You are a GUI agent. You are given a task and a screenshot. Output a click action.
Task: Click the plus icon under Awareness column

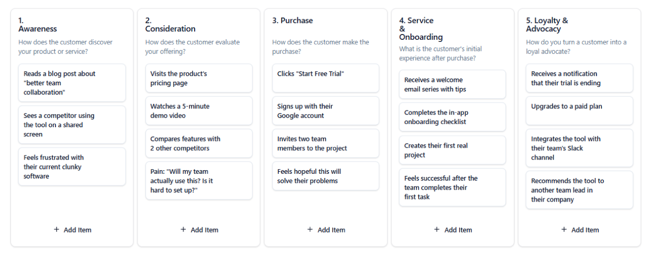click(57, 229)
